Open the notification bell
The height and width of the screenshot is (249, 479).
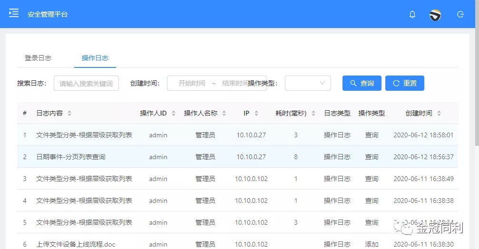pyautogui.click(x=412, y=15)
